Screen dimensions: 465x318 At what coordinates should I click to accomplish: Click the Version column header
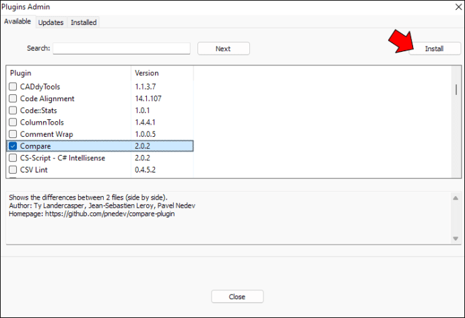(162, 73)
